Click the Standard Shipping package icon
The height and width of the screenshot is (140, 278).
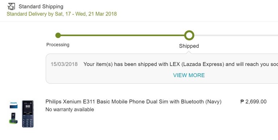[x=11, y=6]
